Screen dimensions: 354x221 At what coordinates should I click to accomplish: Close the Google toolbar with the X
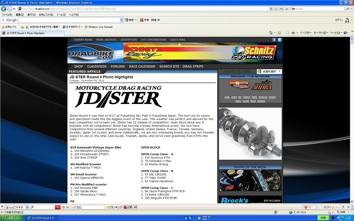tap(3, 20)
